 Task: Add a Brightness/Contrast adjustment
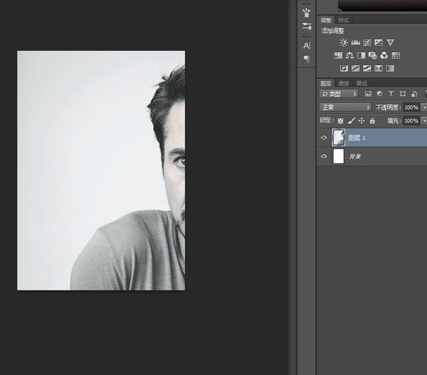[x=343, y=43]
